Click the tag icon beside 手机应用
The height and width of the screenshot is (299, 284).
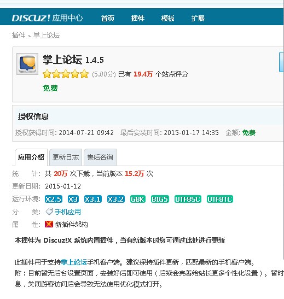(x=49, y=212)
